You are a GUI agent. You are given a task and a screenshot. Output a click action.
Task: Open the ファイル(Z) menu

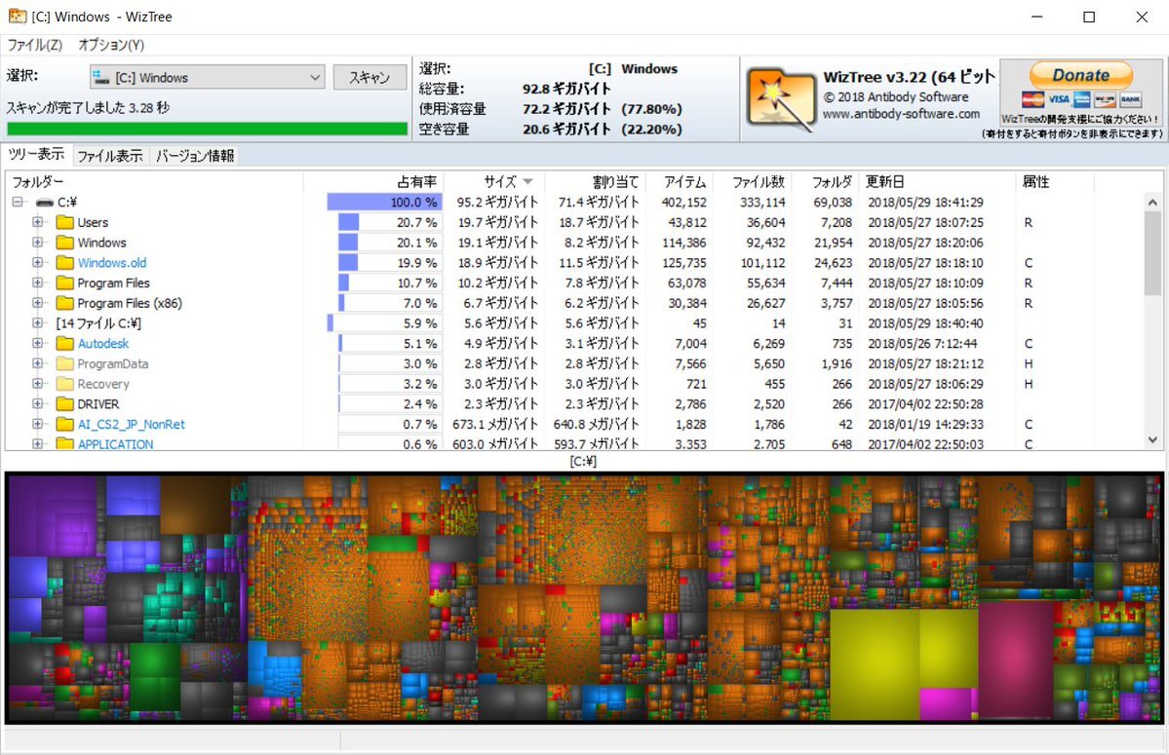pos(34,45)
